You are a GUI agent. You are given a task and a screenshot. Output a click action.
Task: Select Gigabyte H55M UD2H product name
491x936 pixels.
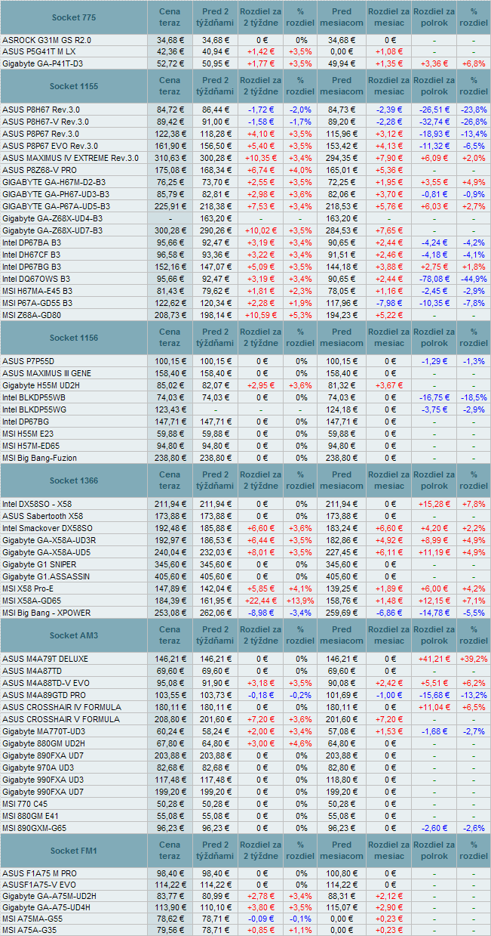43,385
